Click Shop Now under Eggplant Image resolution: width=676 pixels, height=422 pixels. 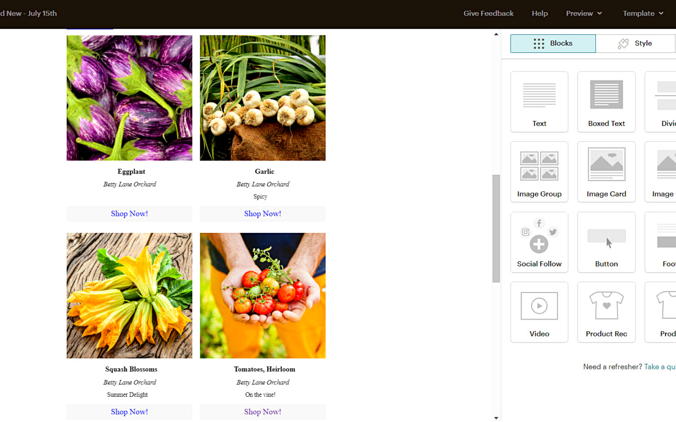[x=129, y=214]
